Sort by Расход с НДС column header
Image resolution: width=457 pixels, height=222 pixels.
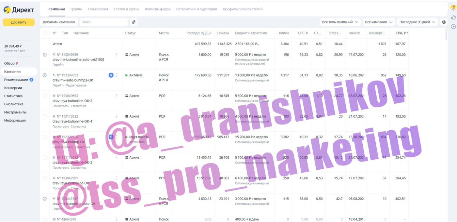point(199,33)
